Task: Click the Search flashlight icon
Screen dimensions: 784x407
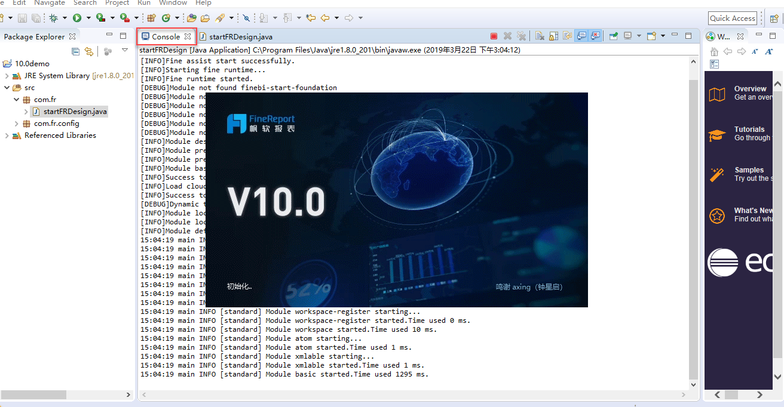Action: click(x=219, y=18)
